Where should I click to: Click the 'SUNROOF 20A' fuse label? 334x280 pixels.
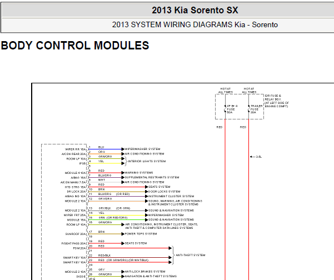[x=76, y=234]
